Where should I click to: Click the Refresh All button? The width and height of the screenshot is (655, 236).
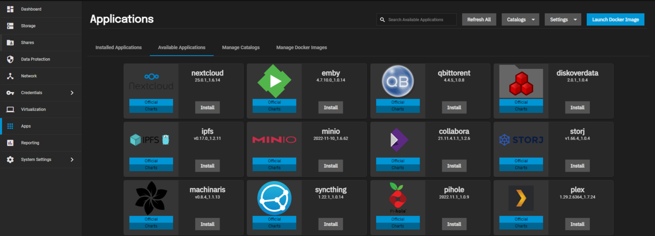(x=479, y=20)
